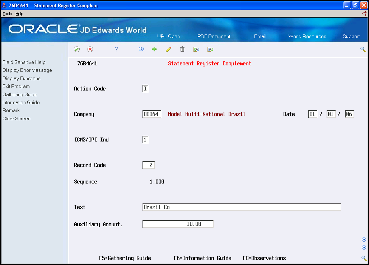Open World Resources link
This screenshot has width=369, height=265.
point(307,37)
